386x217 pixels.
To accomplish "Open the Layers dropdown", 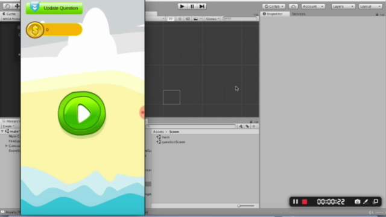I will (343, 7).
